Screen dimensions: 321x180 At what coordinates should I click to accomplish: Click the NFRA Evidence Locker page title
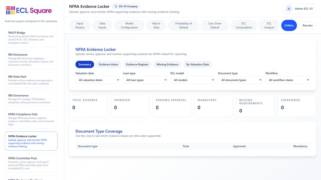[89, 7]
